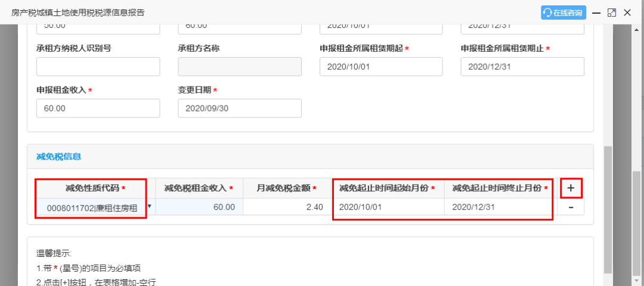The image size is (644, 286).
Task: Minimize the dialog window
Action: (x=596, y=13)
